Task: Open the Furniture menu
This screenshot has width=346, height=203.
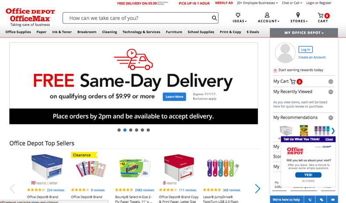Action: tap(174, 32)
